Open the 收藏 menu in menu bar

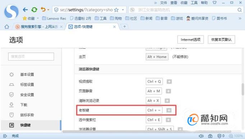point(184,3)
